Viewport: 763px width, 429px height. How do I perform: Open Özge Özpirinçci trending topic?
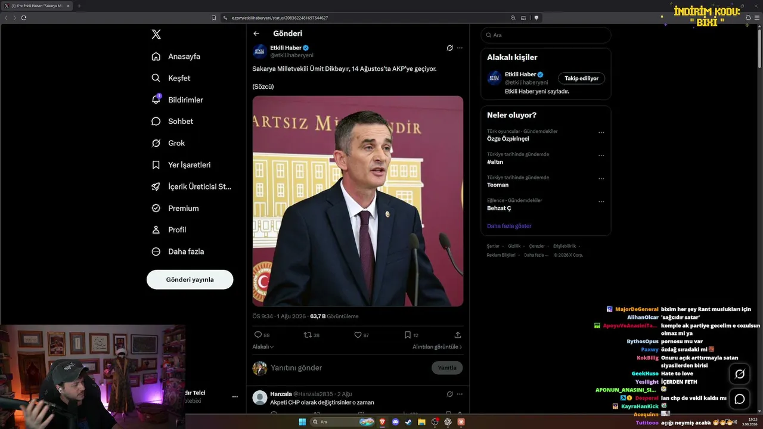click(508, 139)
